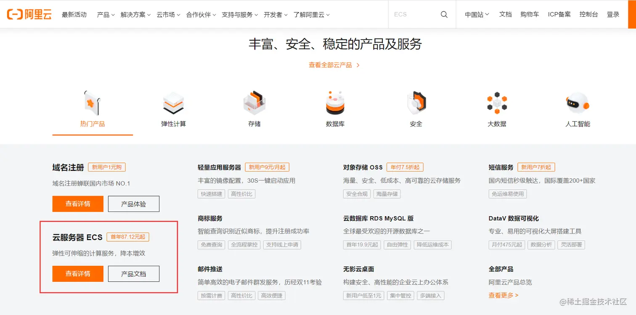Click the 多端接入 tag
Viewport: 636px width, 315px height.
(x=431, y=296)
